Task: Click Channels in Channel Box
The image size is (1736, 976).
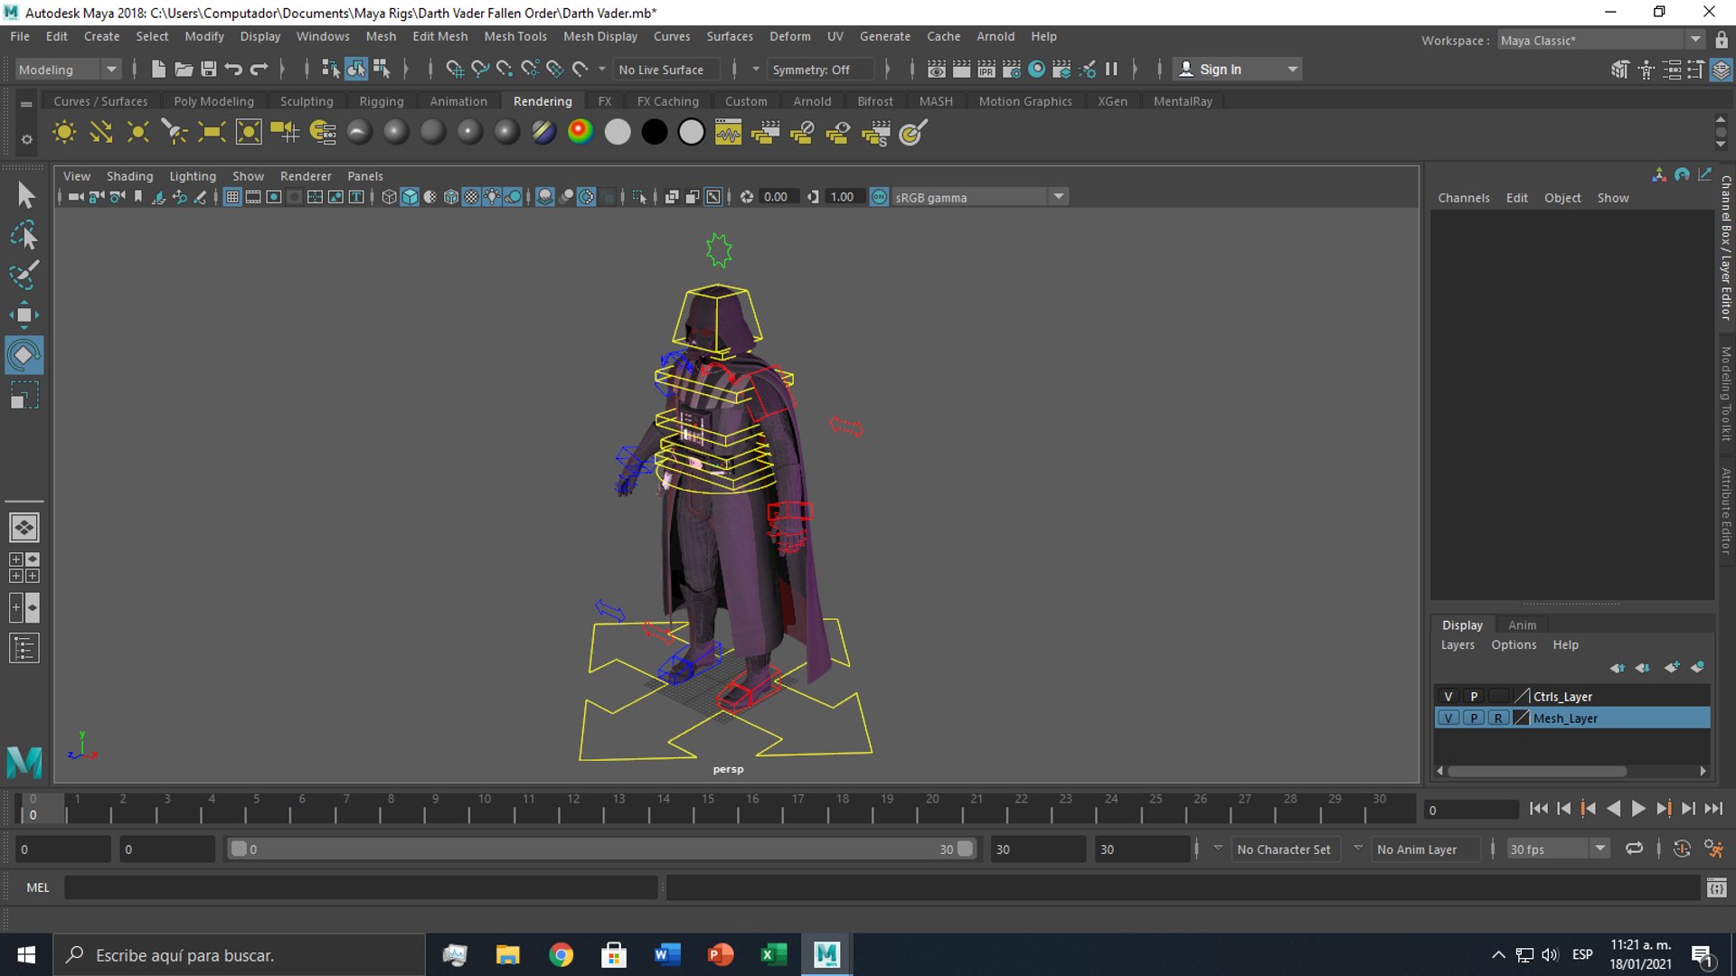Action: tap(1464, 198)
